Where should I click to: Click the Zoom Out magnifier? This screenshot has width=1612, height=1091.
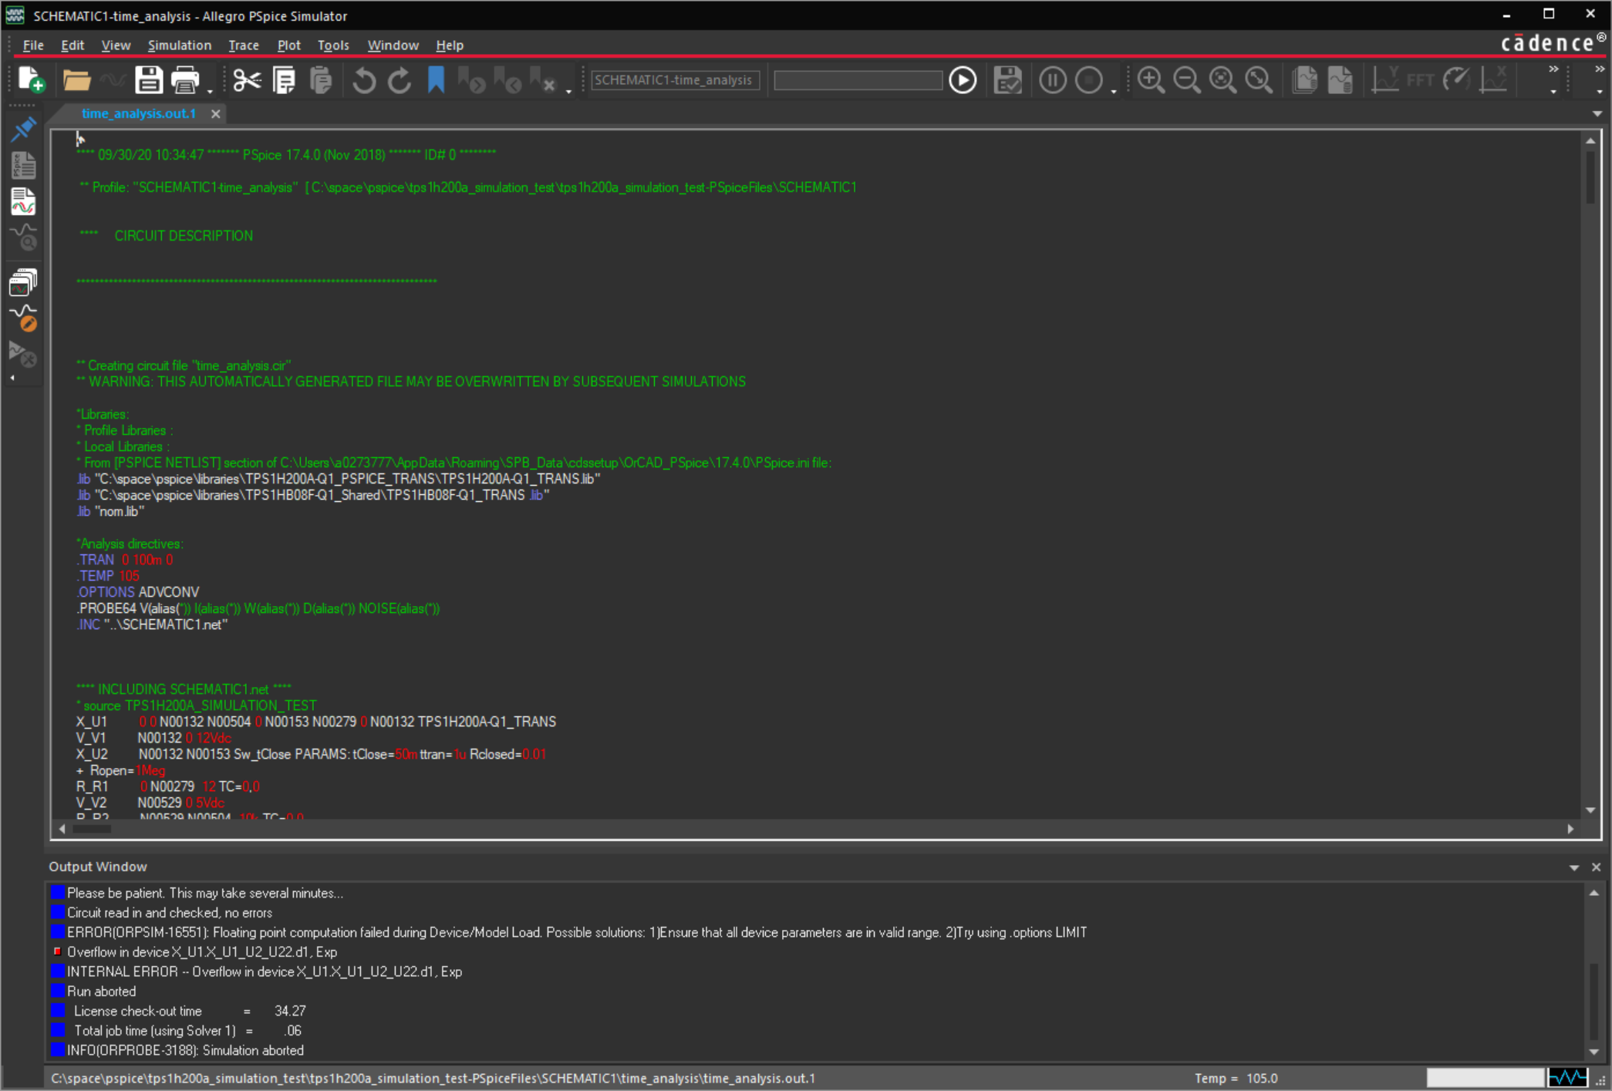point(1186,79)
